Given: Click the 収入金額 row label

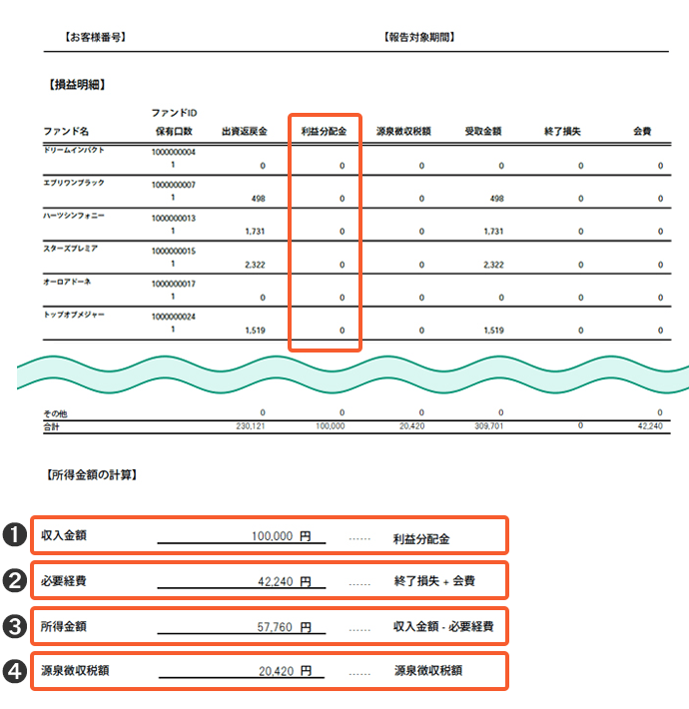Looking at the screenshot, I should coord(64,535).
